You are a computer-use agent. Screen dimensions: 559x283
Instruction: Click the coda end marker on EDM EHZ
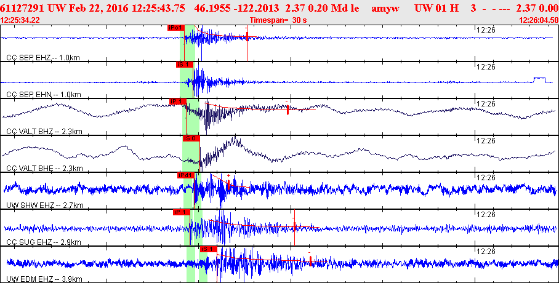pos(310,261)
